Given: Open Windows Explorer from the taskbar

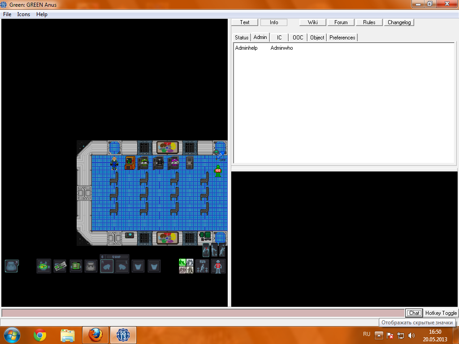Looking at the screenshot, I should click(x=68, y=335).
